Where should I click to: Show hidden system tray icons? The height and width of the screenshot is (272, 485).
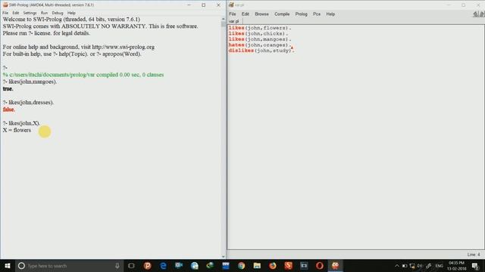tap(397, 266)
